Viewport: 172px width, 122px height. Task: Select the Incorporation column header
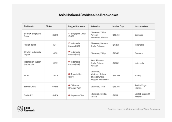coord(141,26)
